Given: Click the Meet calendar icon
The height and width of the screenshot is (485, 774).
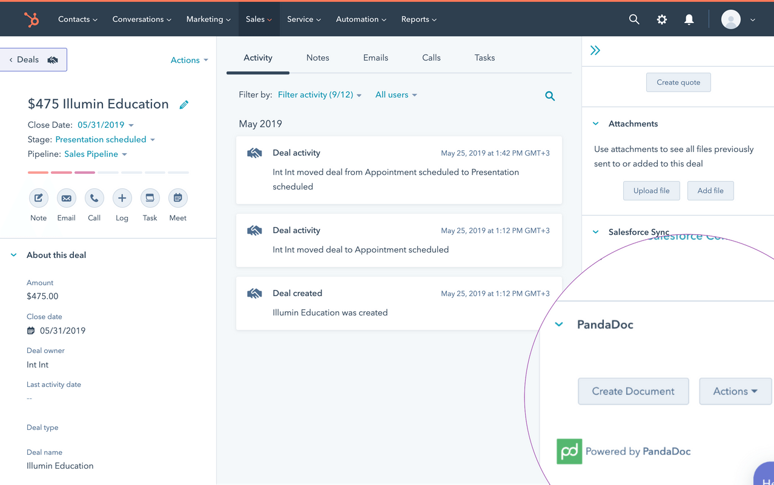Looking at the screenshot, I should 177,198.
